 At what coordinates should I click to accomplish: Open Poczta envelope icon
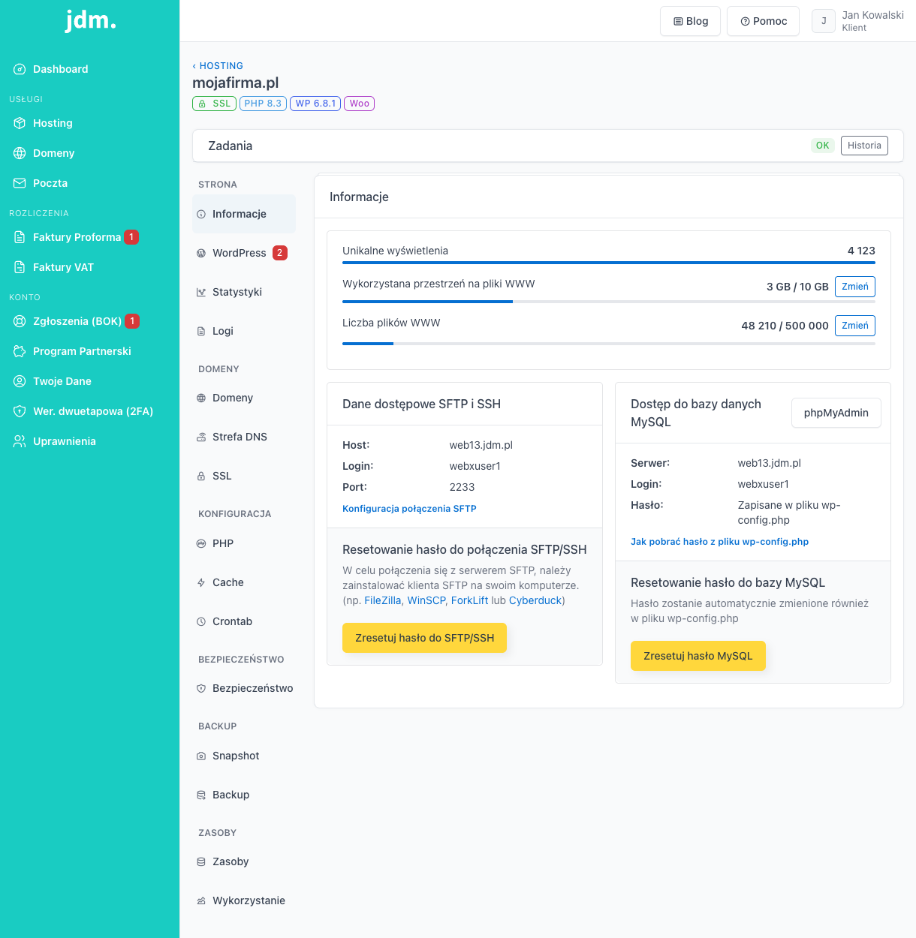coord(20,183)
